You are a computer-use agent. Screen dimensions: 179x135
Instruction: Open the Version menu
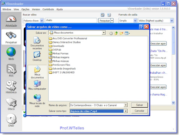point(36,9)
